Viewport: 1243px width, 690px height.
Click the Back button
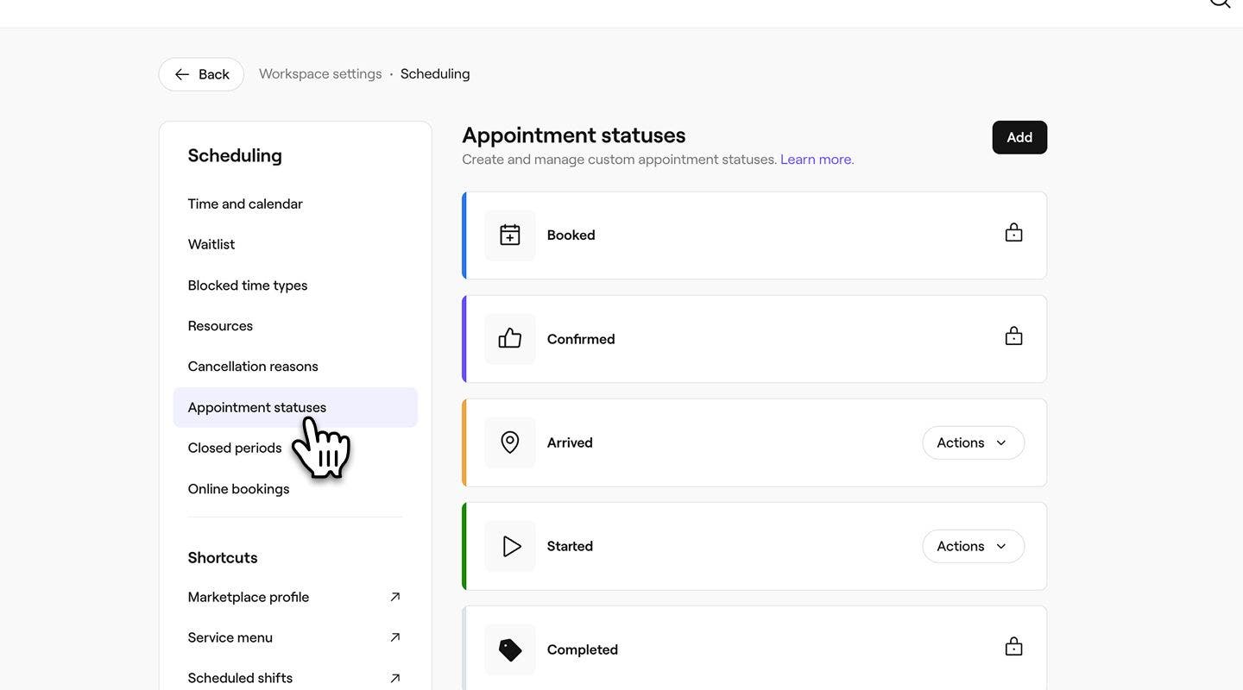(201, 74)
